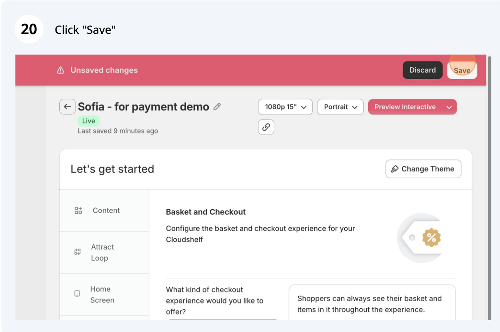This screenshot has width=500, height=332.
Task: Discard the unsaved changes
Action: [x=423, y=70]
